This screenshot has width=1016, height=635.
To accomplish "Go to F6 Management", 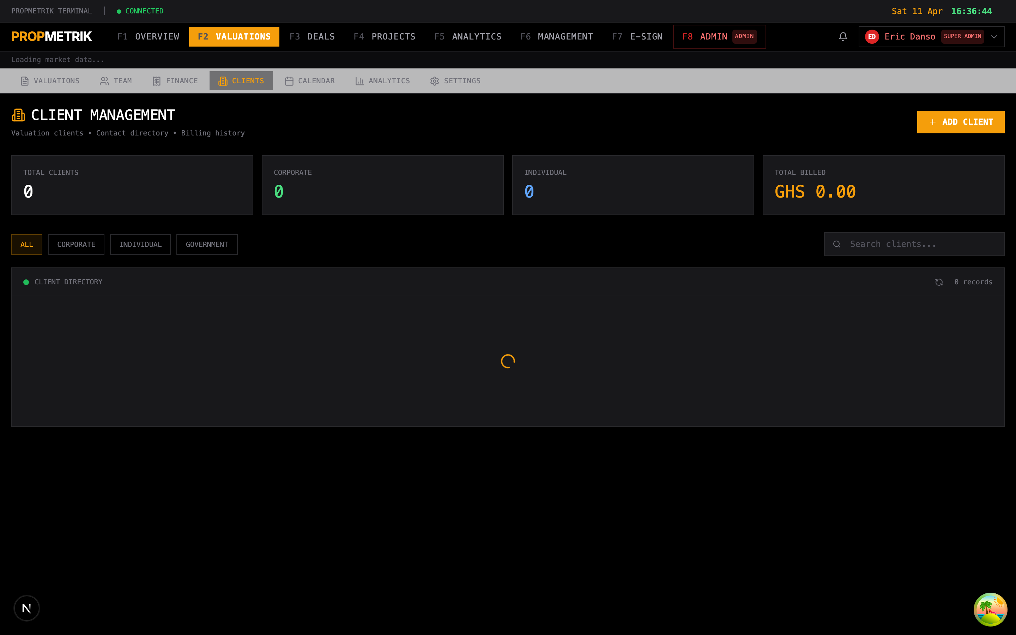I will pos(557,37).
